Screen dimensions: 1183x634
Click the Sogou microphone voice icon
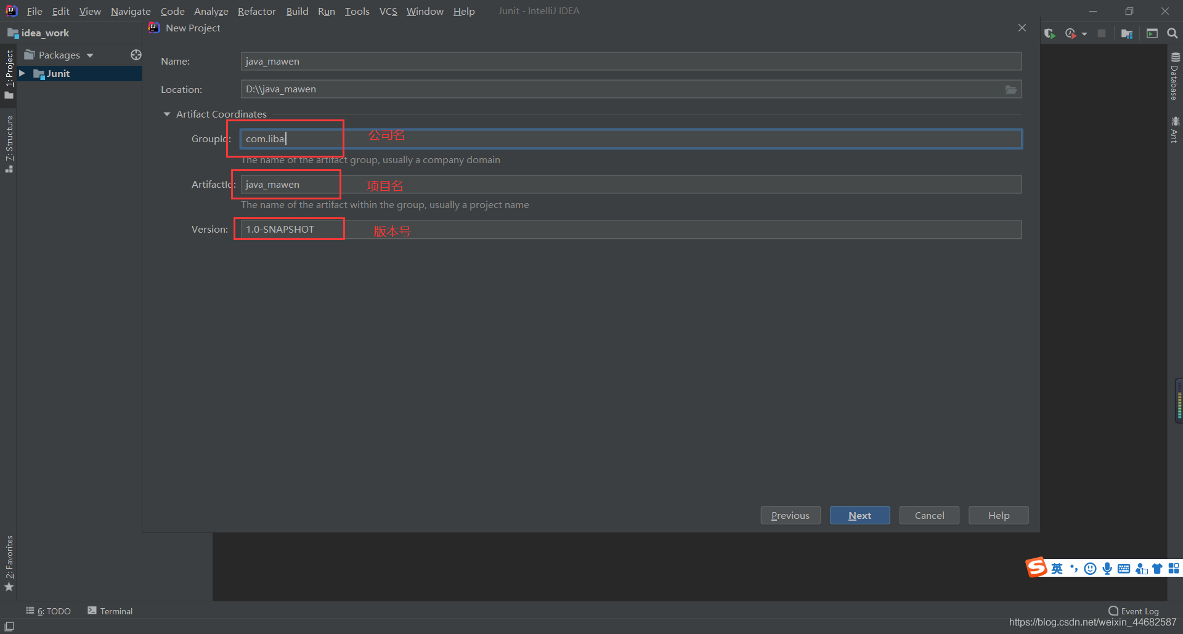tap(1107, 568)
